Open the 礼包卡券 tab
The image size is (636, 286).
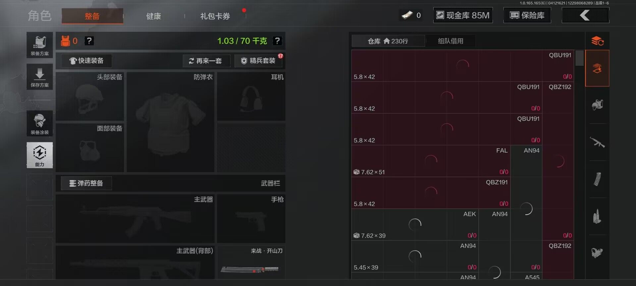point(215,16)
